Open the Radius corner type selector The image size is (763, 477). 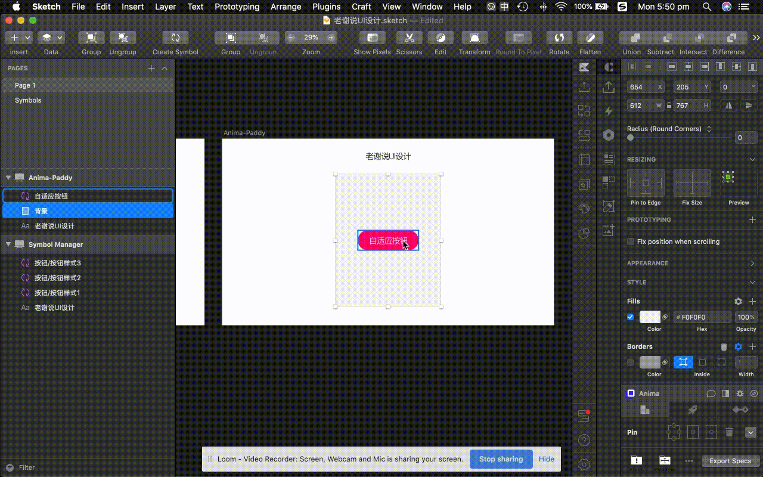tap(709, 129)
